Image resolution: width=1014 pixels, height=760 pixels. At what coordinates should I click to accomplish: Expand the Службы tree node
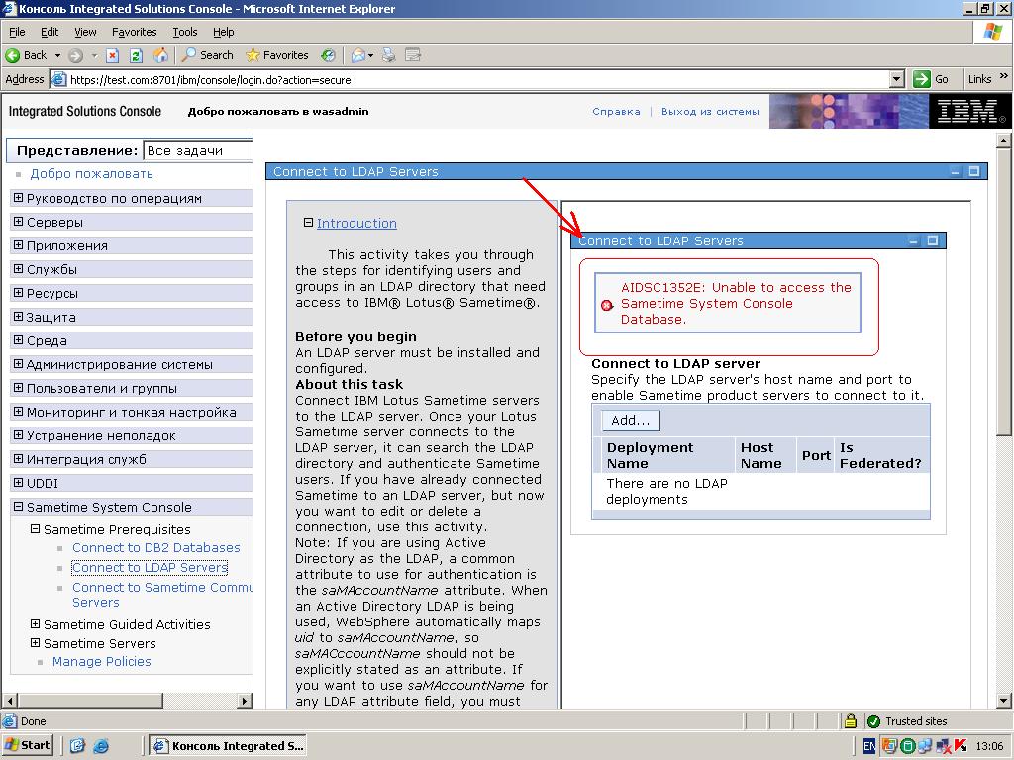pos(19,269)
